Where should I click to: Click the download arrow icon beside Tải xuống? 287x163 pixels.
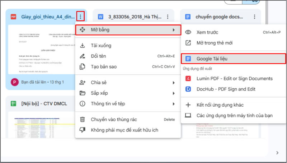pyautogui.click(x=83, y=46)
